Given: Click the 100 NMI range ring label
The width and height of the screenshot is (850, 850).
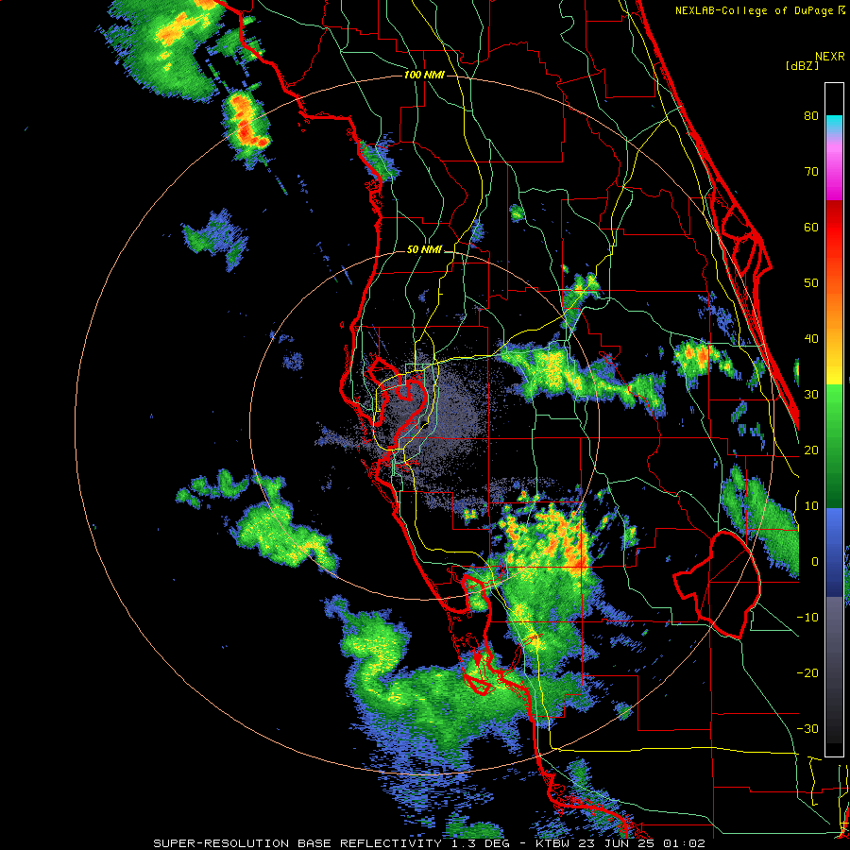Looking at the screenshot, I should pyautogui.click(x=424, y=75).
